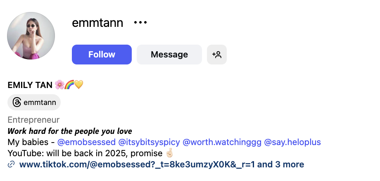
Task: Open the three-dot options menu
Action: coord(140,23)
